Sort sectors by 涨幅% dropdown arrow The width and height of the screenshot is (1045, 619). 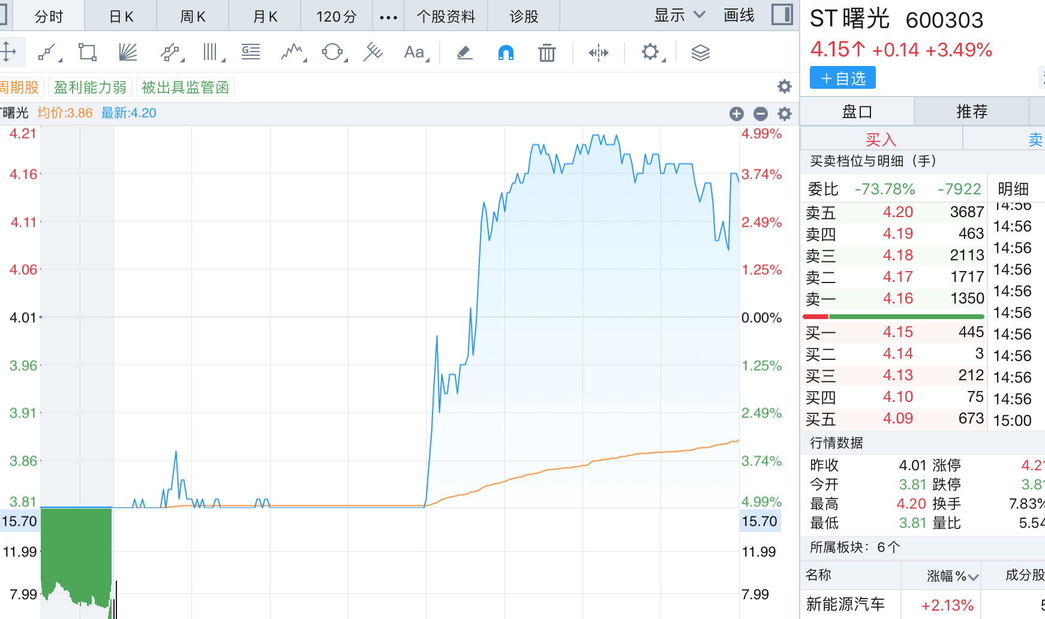[973, 577]
